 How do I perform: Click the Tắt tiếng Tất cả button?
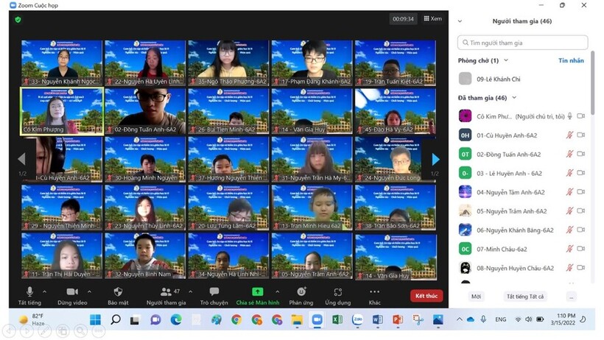(524, 297)
